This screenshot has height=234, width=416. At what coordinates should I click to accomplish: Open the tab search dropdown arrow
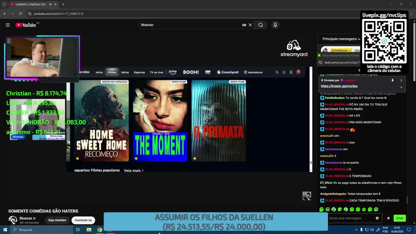tap(4, 5)
